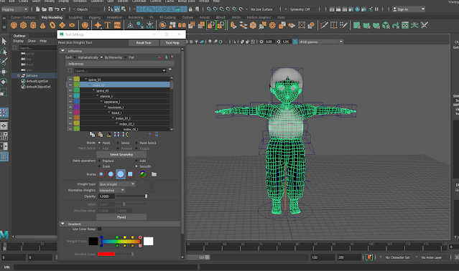Collapse the Influence section

click(62, 51)
